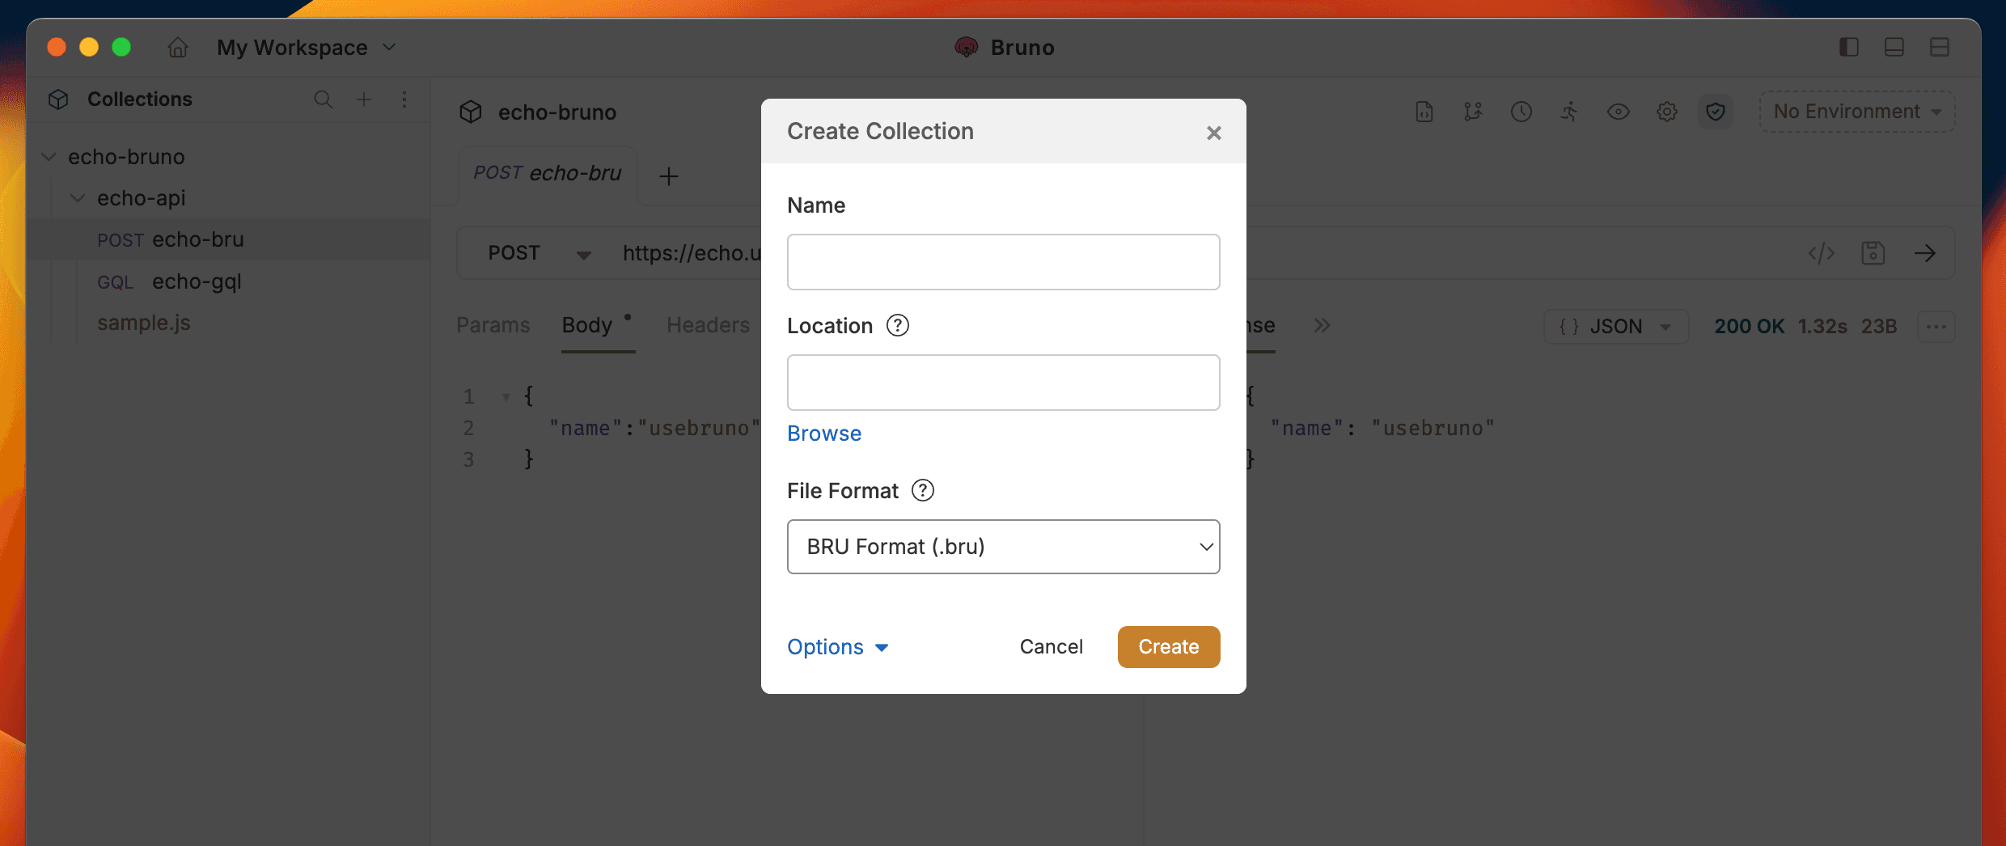Click inside the Name input field

pyautogui.click(x=1003, y=261)
